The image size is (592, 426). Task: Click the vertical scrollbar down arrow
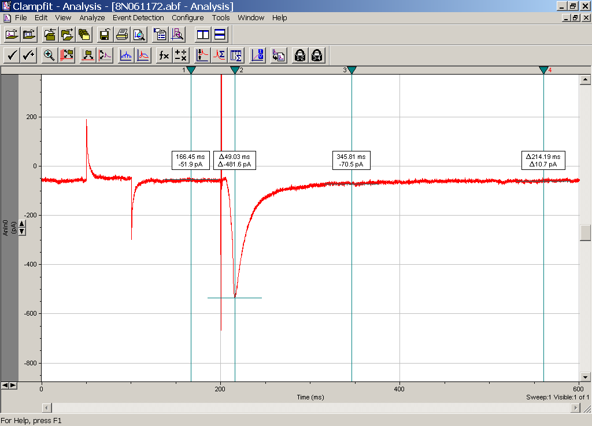point(585,376)
